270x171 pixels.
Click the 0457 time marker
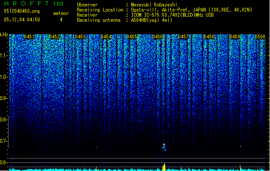coord(183,37)
